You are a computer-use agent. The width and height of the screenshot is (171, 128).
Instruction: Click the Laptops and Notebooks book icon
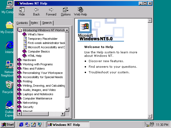point(20,94)
